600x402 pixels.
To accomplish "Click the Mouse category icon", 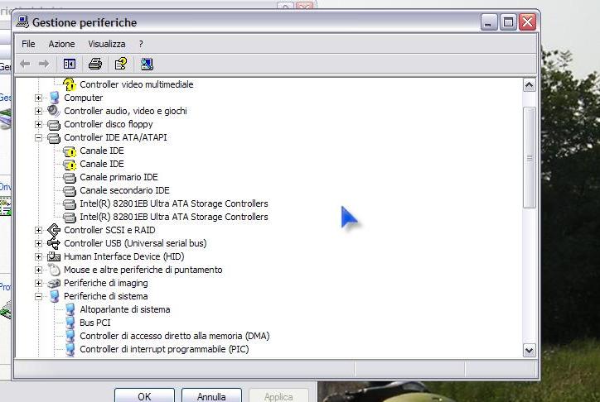I will 55,270.
